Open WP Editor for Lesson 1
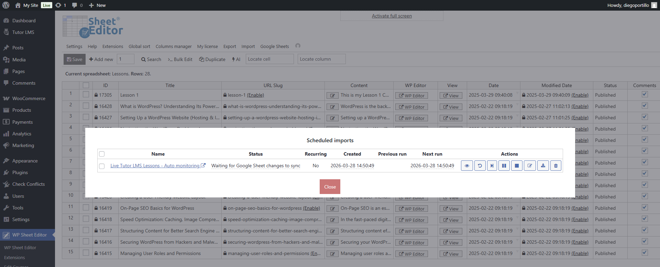The width and height of the screenshot is (660, 267). (411, 96)
